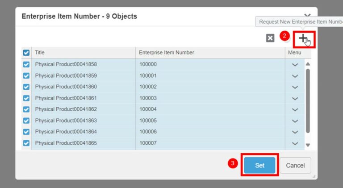Uncheck Physical Product00041858 row checkbox
Image resolution: width=343 pixels, height=188 pixels.
[26, 64]
